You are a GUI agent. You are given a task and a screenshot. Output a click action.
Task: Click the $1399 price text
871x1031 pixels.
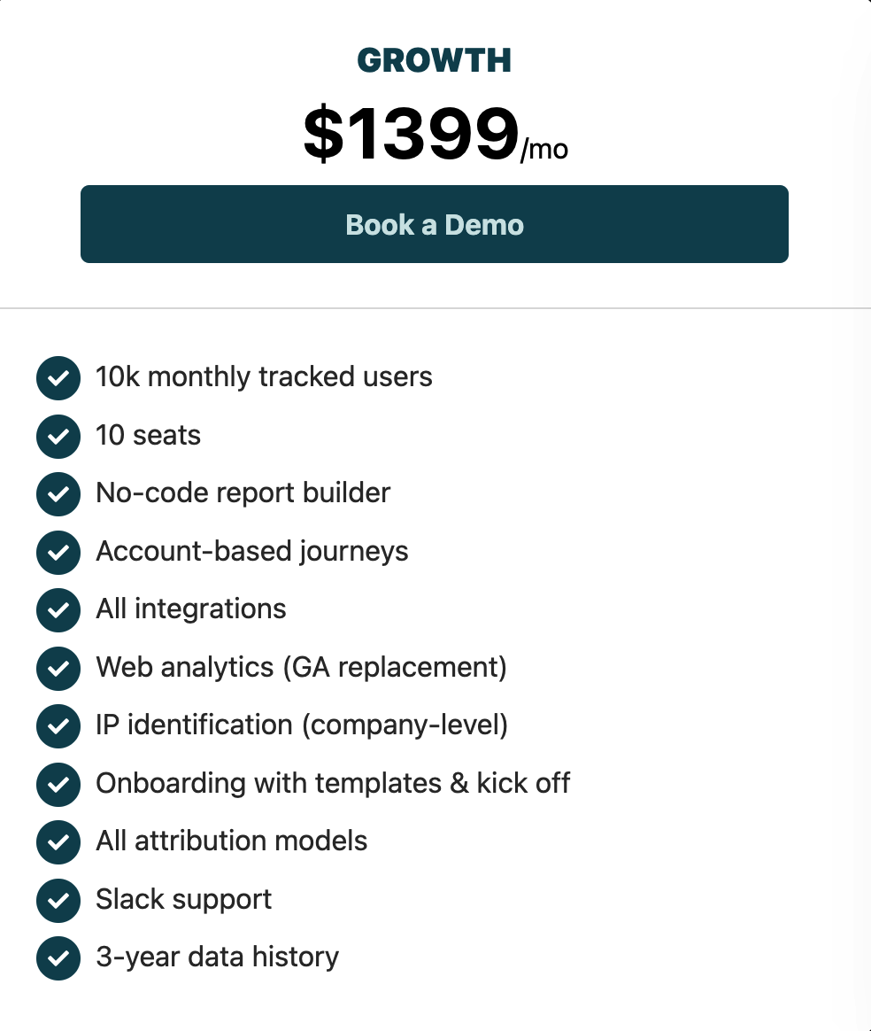pyautogui.click(x=412, y=133)
